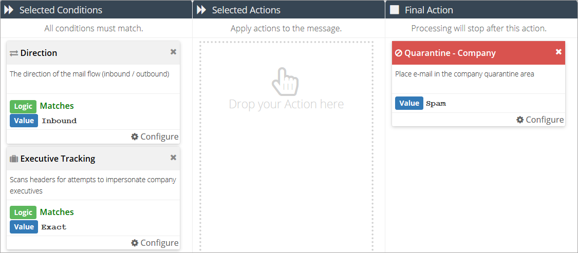Image resolution: width=578 pixels, height=253 pixels.
Task: Click the hand pointer drop icon
Action: click(286, 82)
